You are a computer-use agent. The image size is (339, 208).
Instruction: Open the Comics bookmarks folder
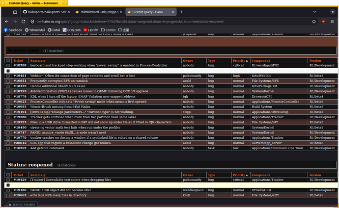pyautogui.click(x=108, y=30)
